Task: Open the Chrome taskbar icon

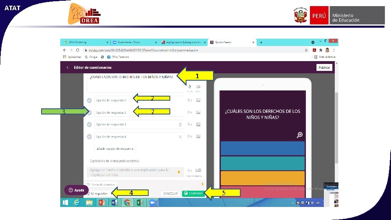Action: (x=127, y=202)
